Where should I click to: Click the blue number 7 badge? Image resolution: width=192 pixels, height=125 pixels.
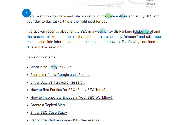click(26, 13)
